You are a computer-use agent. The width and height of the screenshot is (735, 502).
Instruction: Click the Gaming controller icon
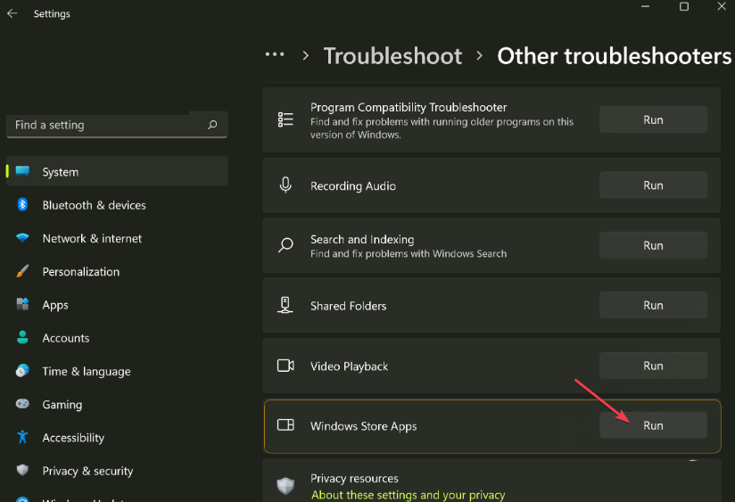coord(22,404)
